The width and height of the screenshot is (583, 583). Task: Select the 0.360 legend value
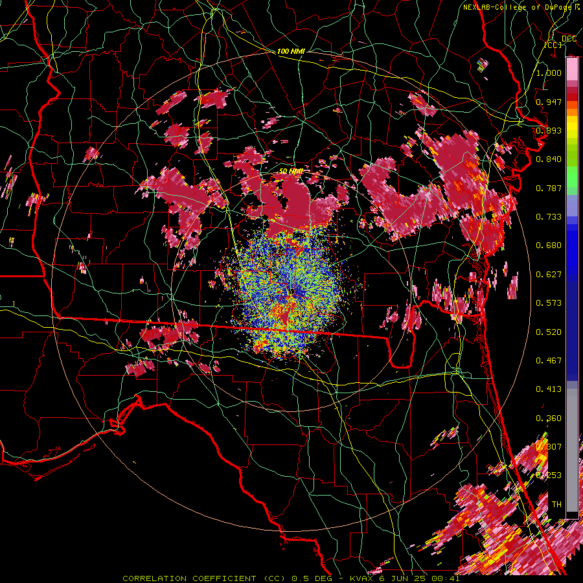click(x=549, y=418)
